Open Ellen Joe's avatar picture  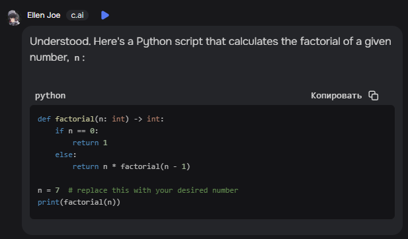pyautogui.click(x=14, y=18)
